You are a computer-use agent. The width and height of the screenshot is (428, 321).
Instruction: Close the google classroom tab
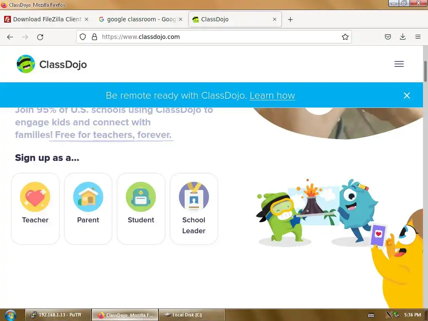tap(181, 19)
